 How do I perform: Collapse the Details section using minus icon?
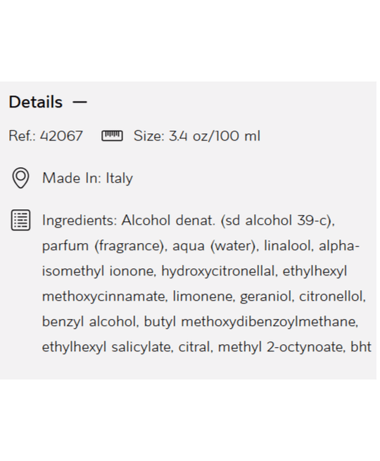(x=80, y=102)
